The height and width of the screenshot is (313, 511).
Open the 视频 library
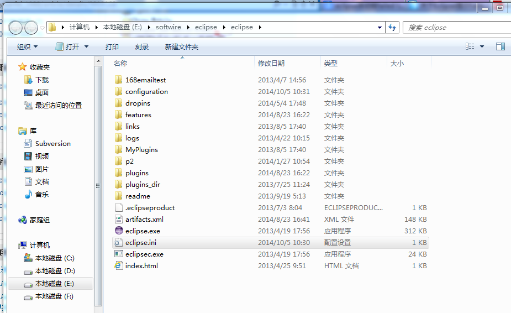click(42, 156)
